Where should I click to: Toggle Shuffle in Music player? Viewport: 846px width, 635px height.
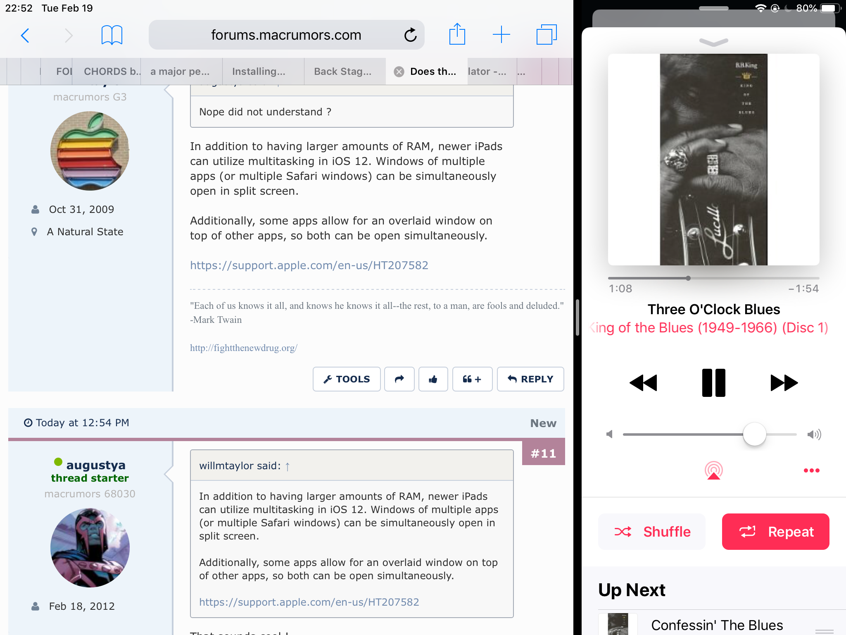click(652, 532)
